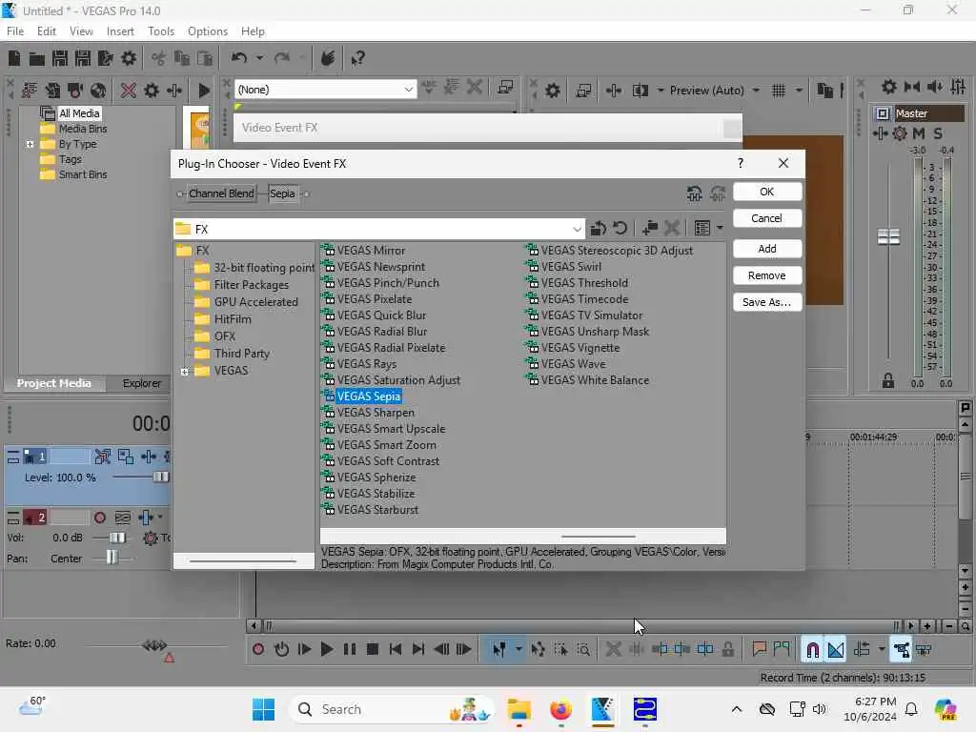The image size is (976, 732).
Task: Select the Channel Blend plug-in in chain
Action: 221,193
